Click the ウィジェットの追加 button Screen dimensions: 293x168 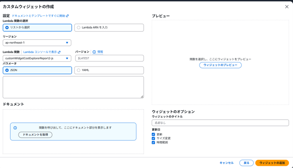272,163
